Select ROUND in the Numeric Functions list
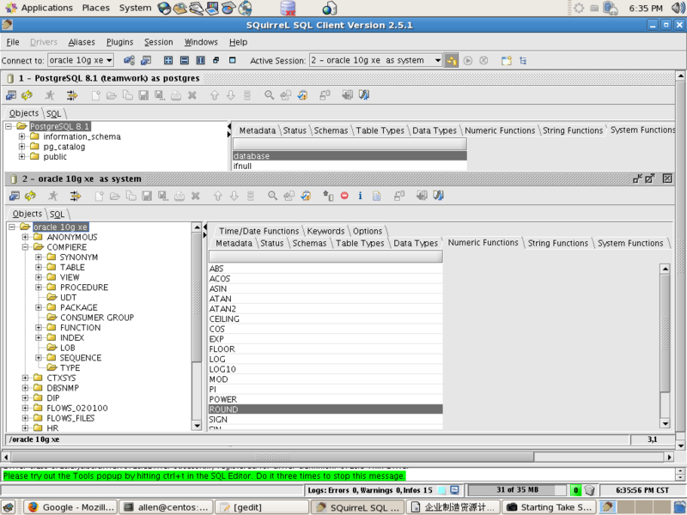The image size is (687, 515). [x=225, y=409]
